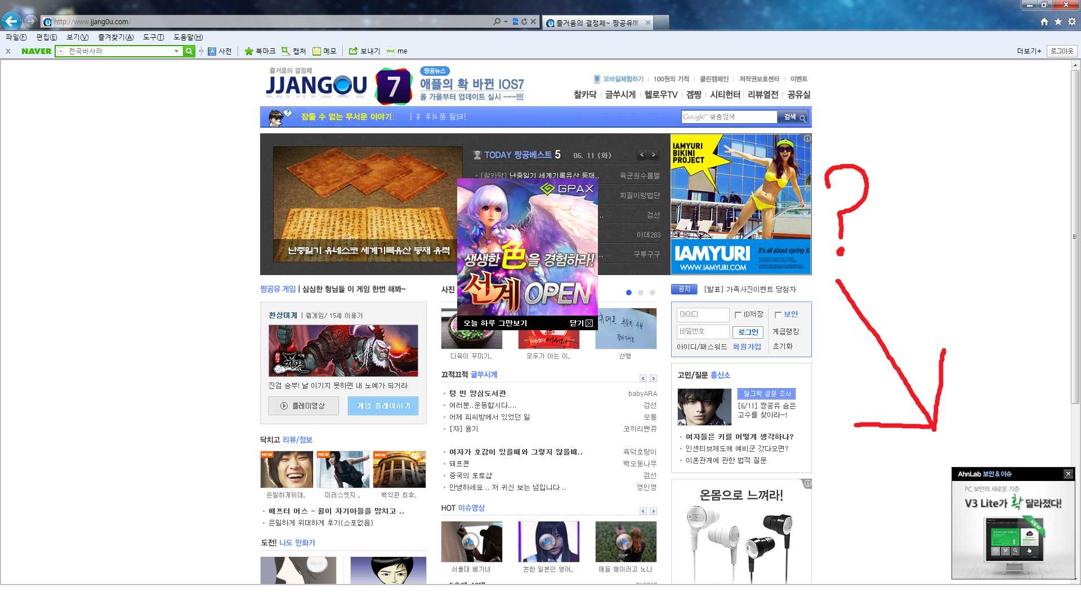
Task: Open favorites with the star icon
Action: click(1058, 21)
